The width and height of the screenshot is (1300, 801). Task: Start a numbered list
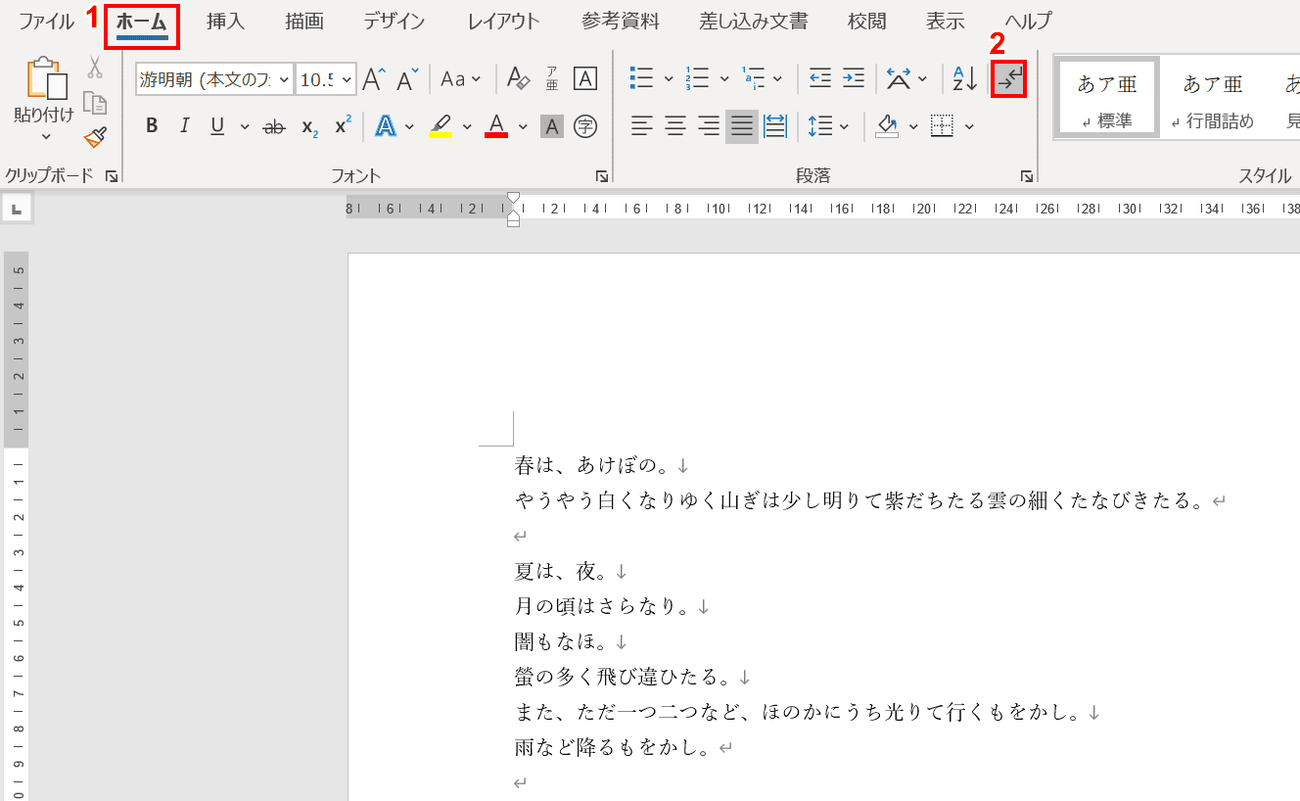697,79
